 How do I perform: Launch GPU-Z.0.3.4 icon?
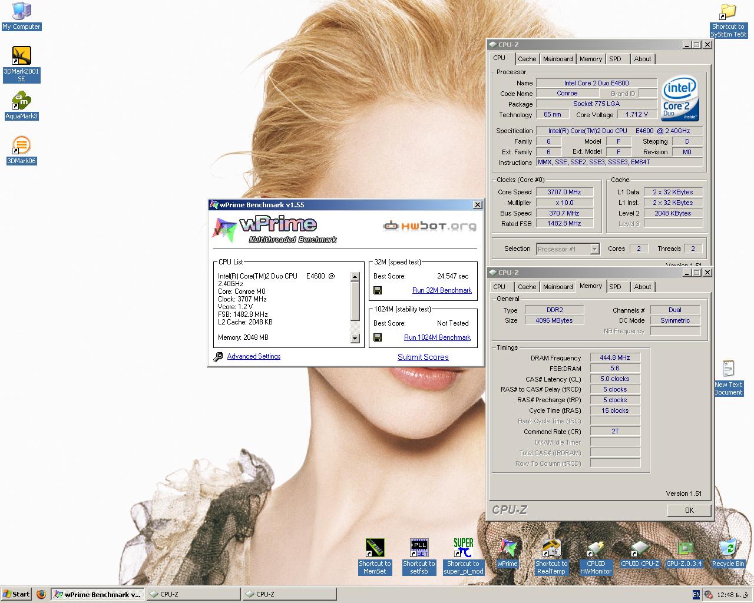click(x=684, y=553)
